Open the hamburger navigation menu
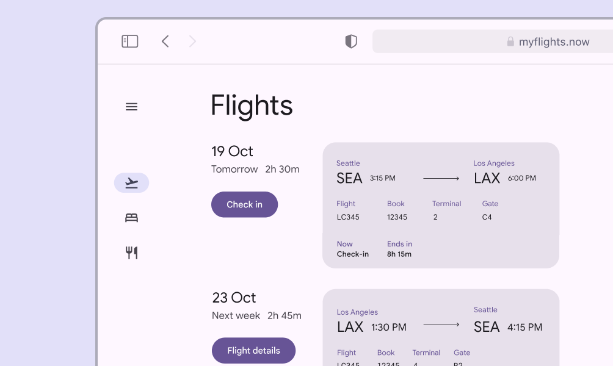The width and height of the screenshot is (613, 366). (x=131, y=107)
